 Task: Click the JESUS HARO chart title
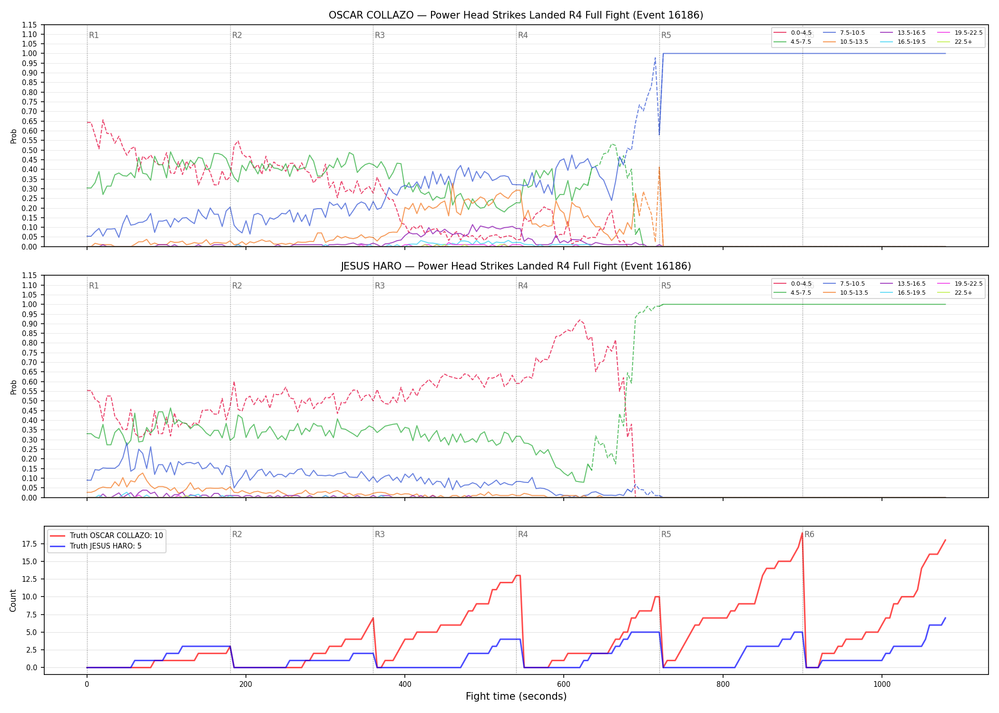coord(516,266)
